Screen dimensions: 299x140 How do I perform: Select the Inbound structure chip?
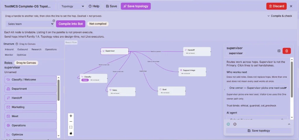tap(9, 49)
